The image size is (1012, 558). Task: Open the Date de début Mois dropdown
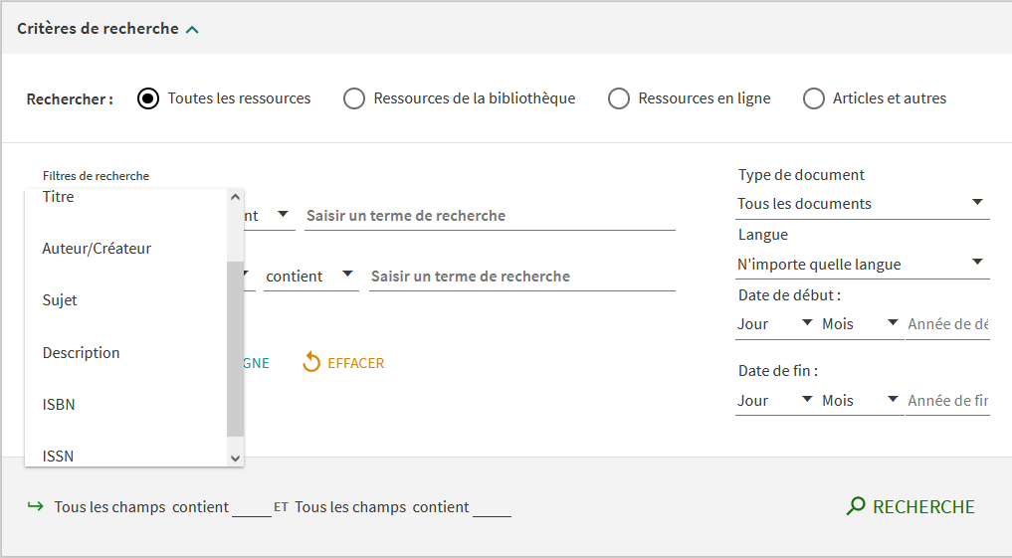point(861,324)
